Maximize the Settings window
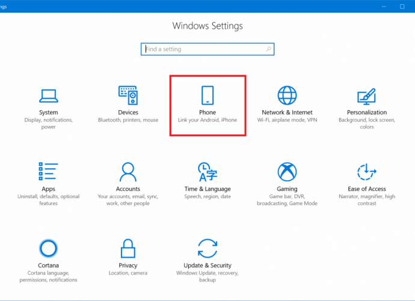 (x=402, y=7)
